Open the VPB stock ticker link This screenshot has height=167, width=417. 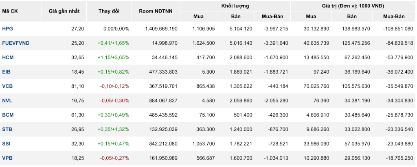tap(7, 158)
